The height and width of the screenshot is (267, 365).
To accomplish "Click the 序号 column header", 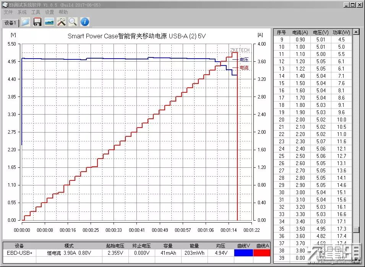I will 281,33.
